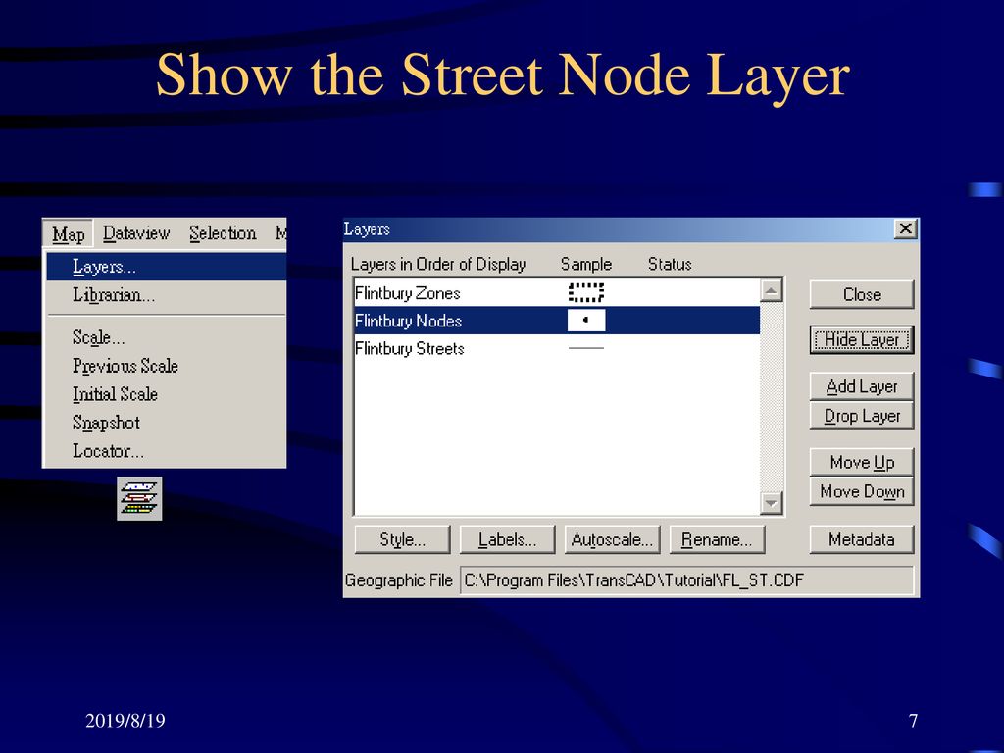
Task: Click the Rename... button
Action: 717,539
